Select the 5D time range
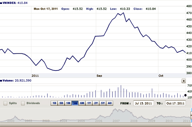 click(61, 103)
